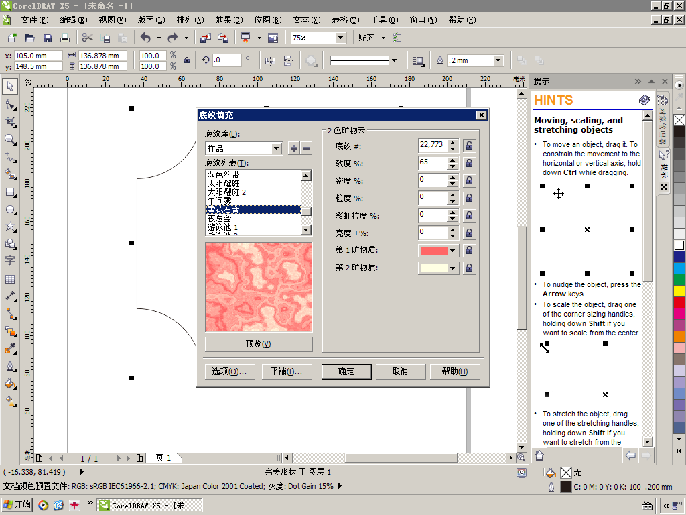The width and height of the screenshot is (686, 515).
Task: Open the 文件(F) menu
Action: (x=35, y=20)
